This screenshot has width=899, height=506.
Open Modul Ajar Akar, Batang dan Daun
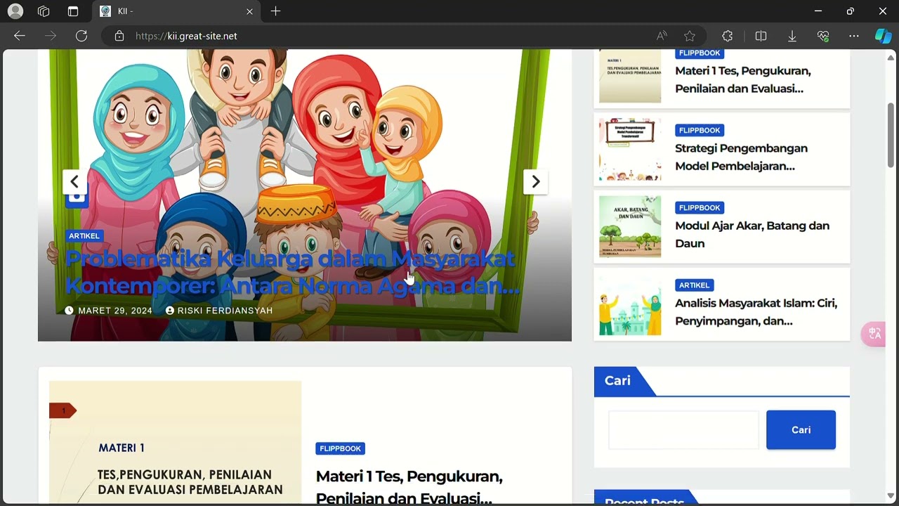[x=752, y=235]
